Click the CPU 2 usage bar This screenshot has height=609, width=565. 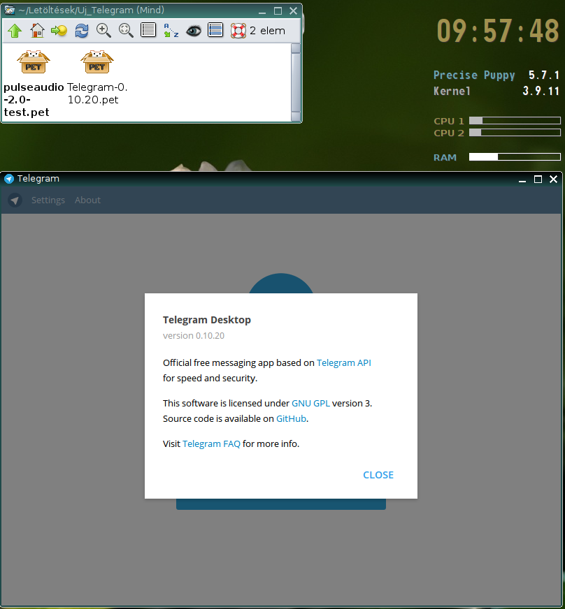[515, 133]
